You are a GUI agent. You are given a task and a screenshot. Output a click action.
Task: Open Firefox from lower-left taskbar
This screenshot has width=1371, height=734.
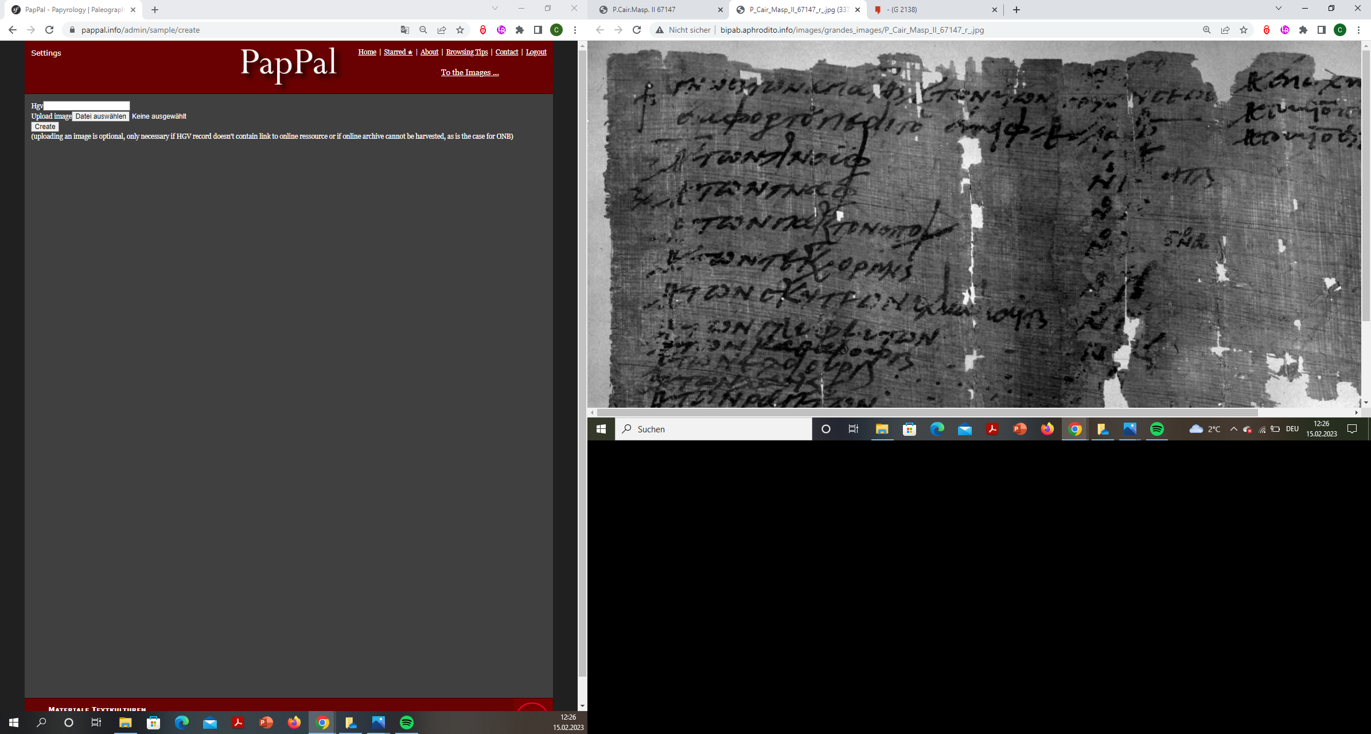coord(294,723)
